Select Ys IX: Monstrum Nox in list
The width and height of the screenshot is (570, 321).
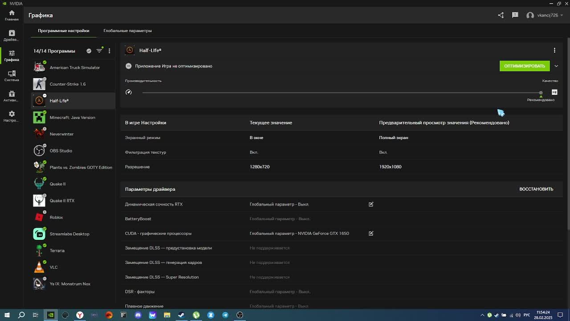point(73,284)
